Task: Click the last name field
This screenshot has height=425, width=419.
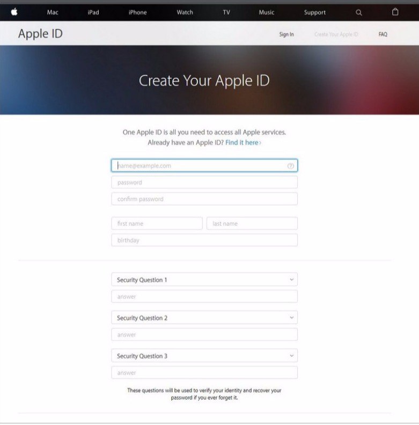Action: coord(252,223)
